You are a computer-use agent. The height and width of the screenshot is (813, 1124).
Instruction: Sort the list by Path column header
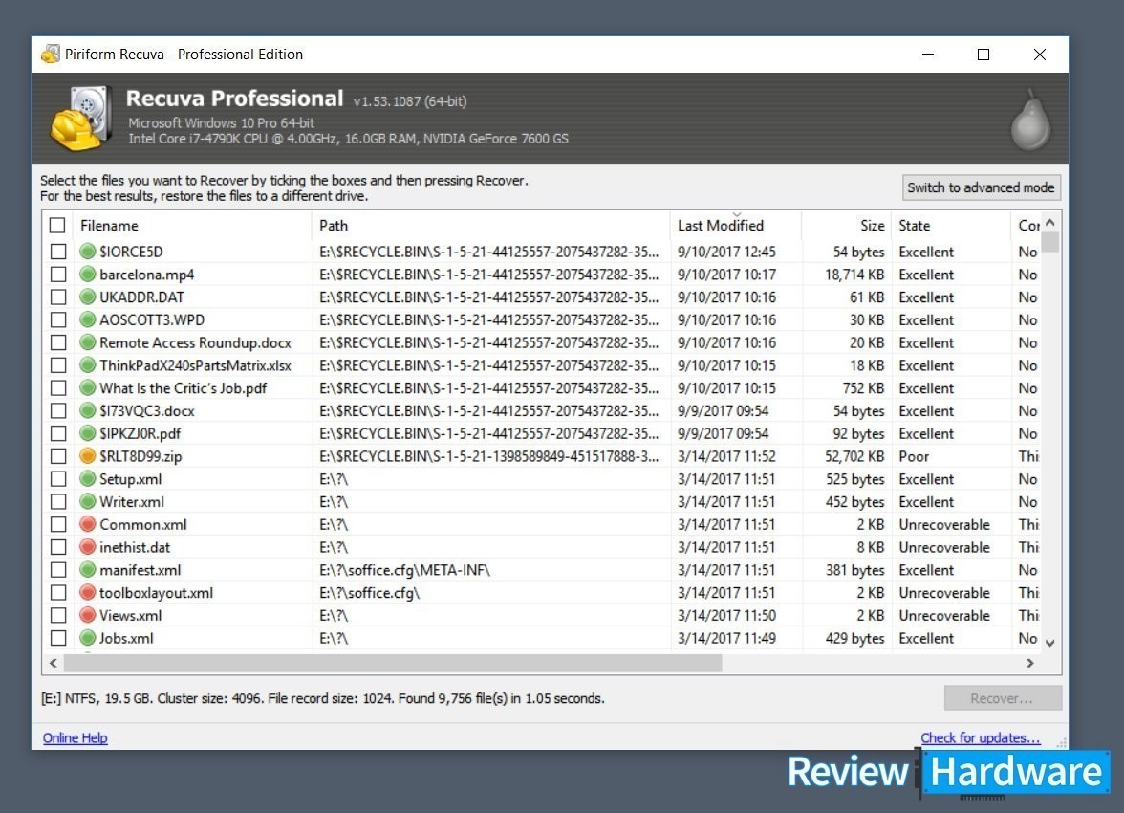tap(491, 226)
